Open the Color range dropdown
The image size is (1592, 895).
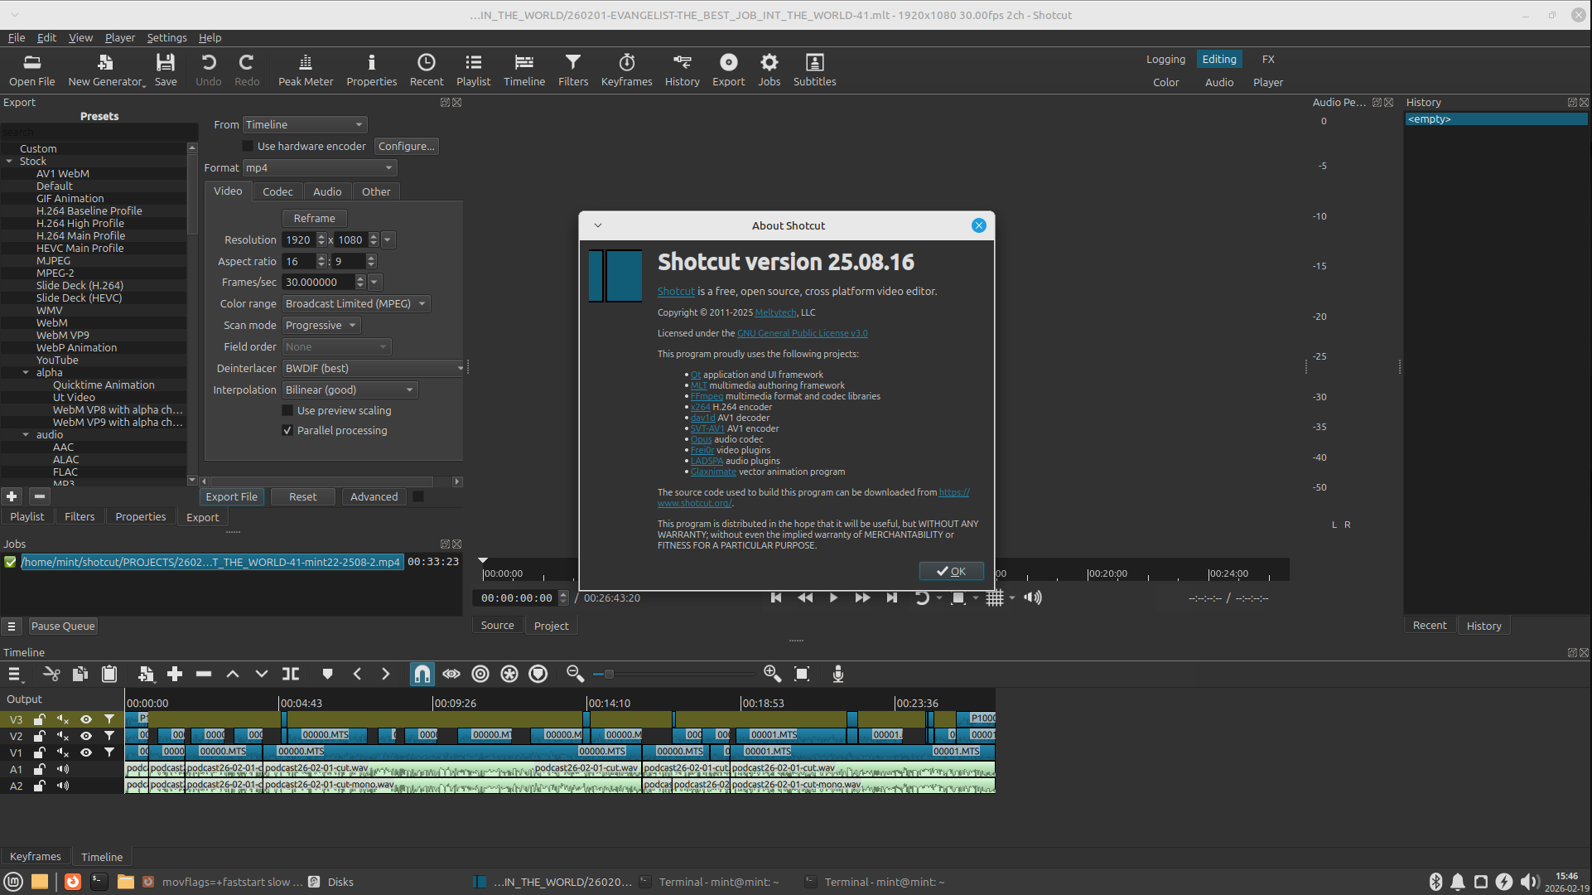[x=356, y=303]
